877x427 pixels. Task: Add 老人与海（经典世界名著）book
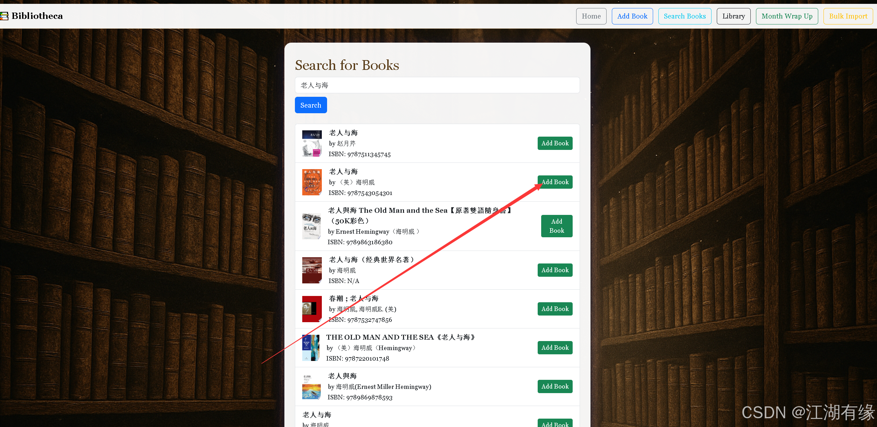[x=554, y=270]
